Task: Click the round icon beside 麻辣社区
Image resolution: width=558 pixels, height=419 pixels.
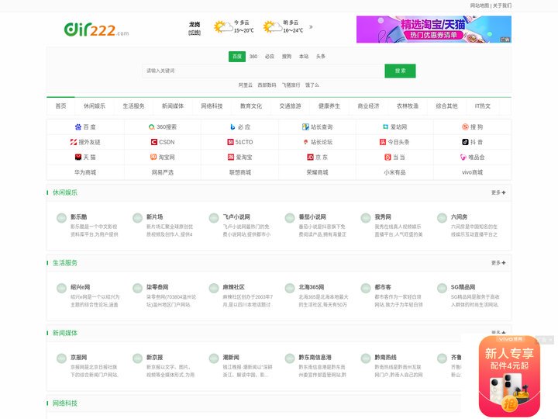Action: click(x=214, y=288)
